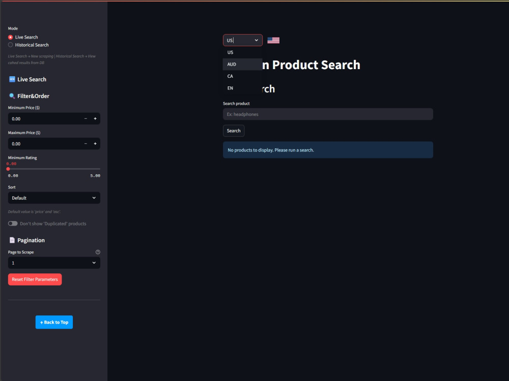Click the Mode label

13,28
